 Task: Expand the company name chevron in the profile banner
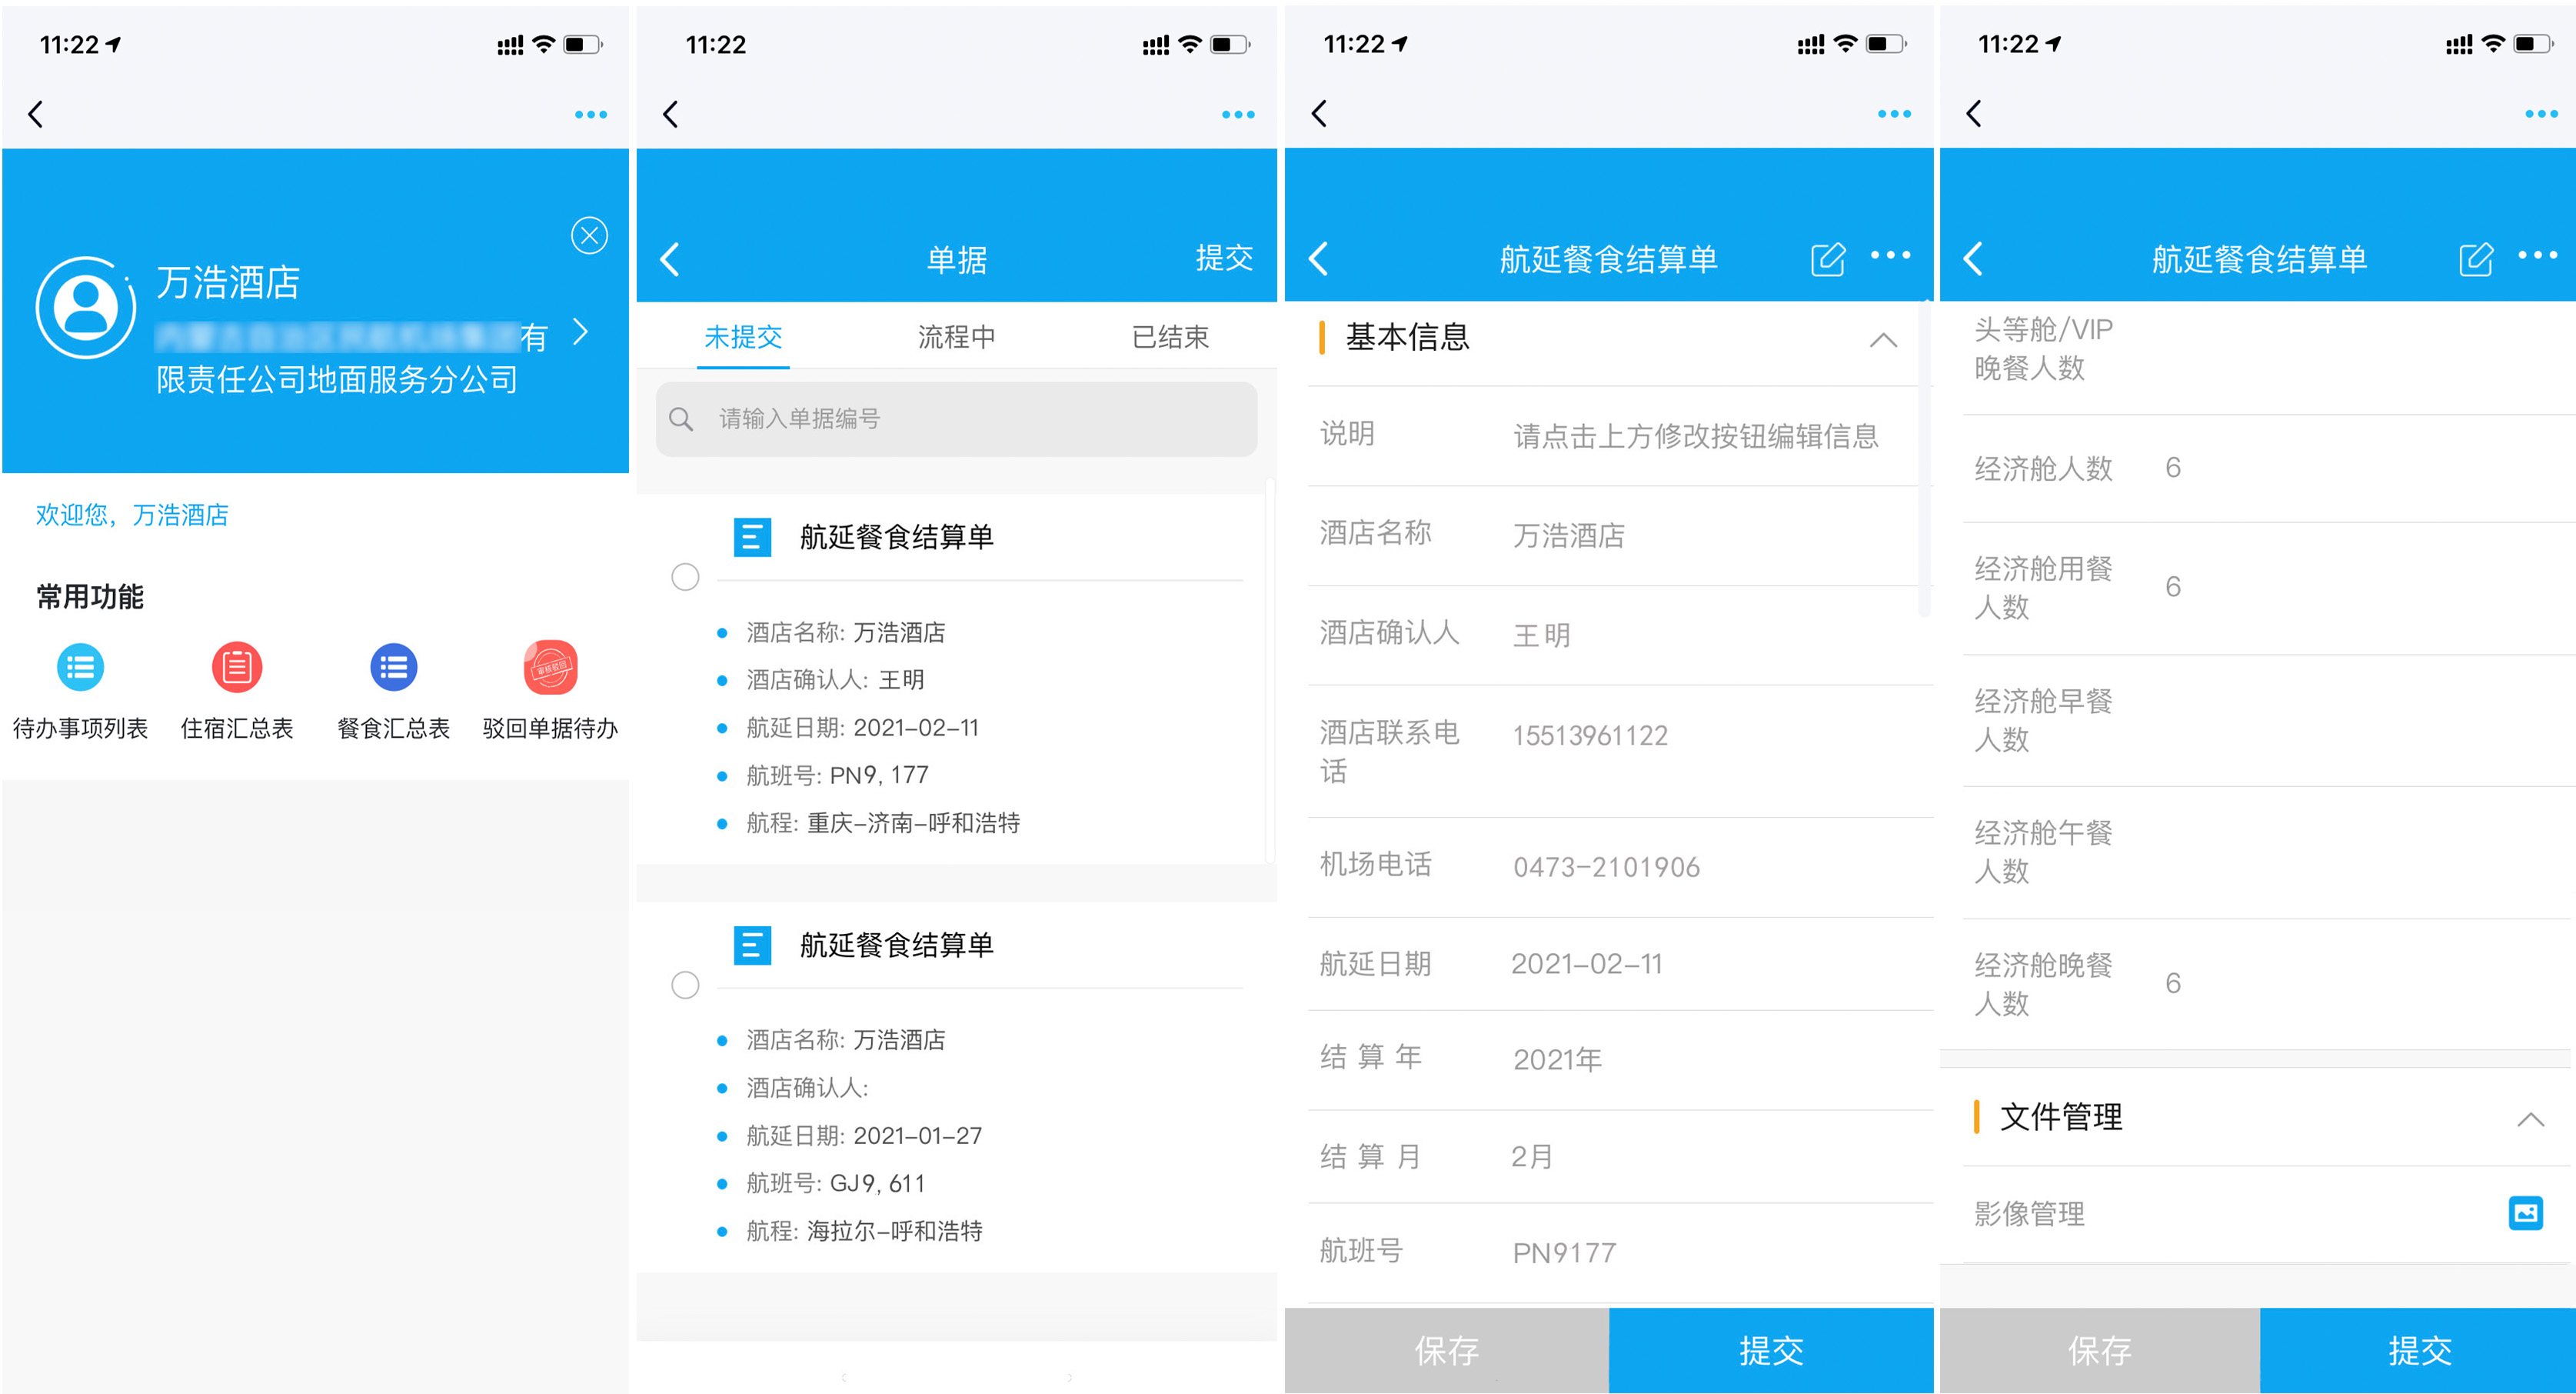(x=581, y=332)
